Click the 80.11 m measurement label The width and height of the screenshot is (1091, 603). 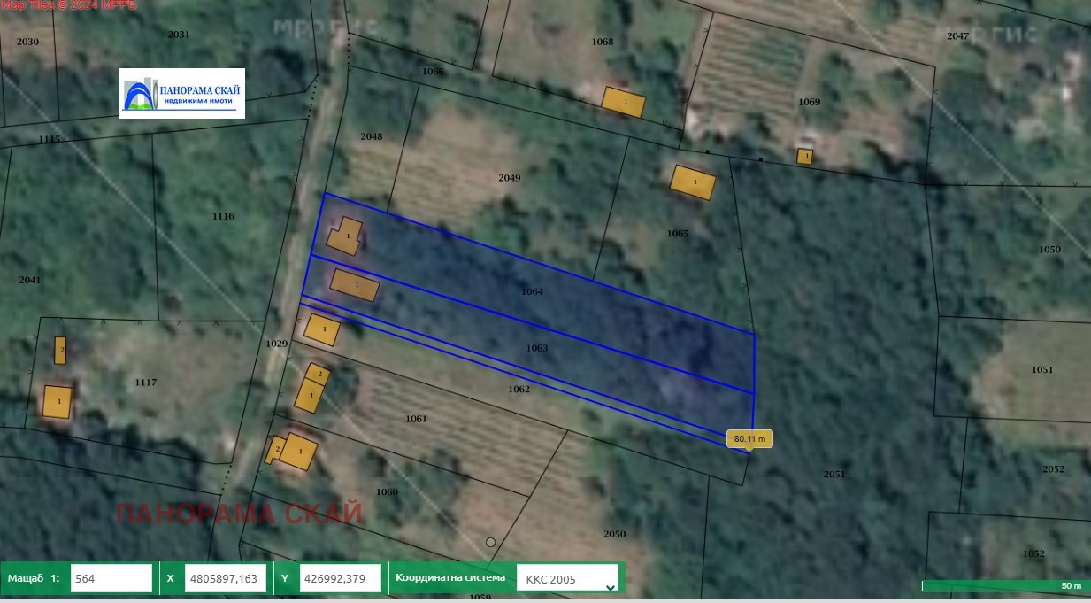coord(749,438)
